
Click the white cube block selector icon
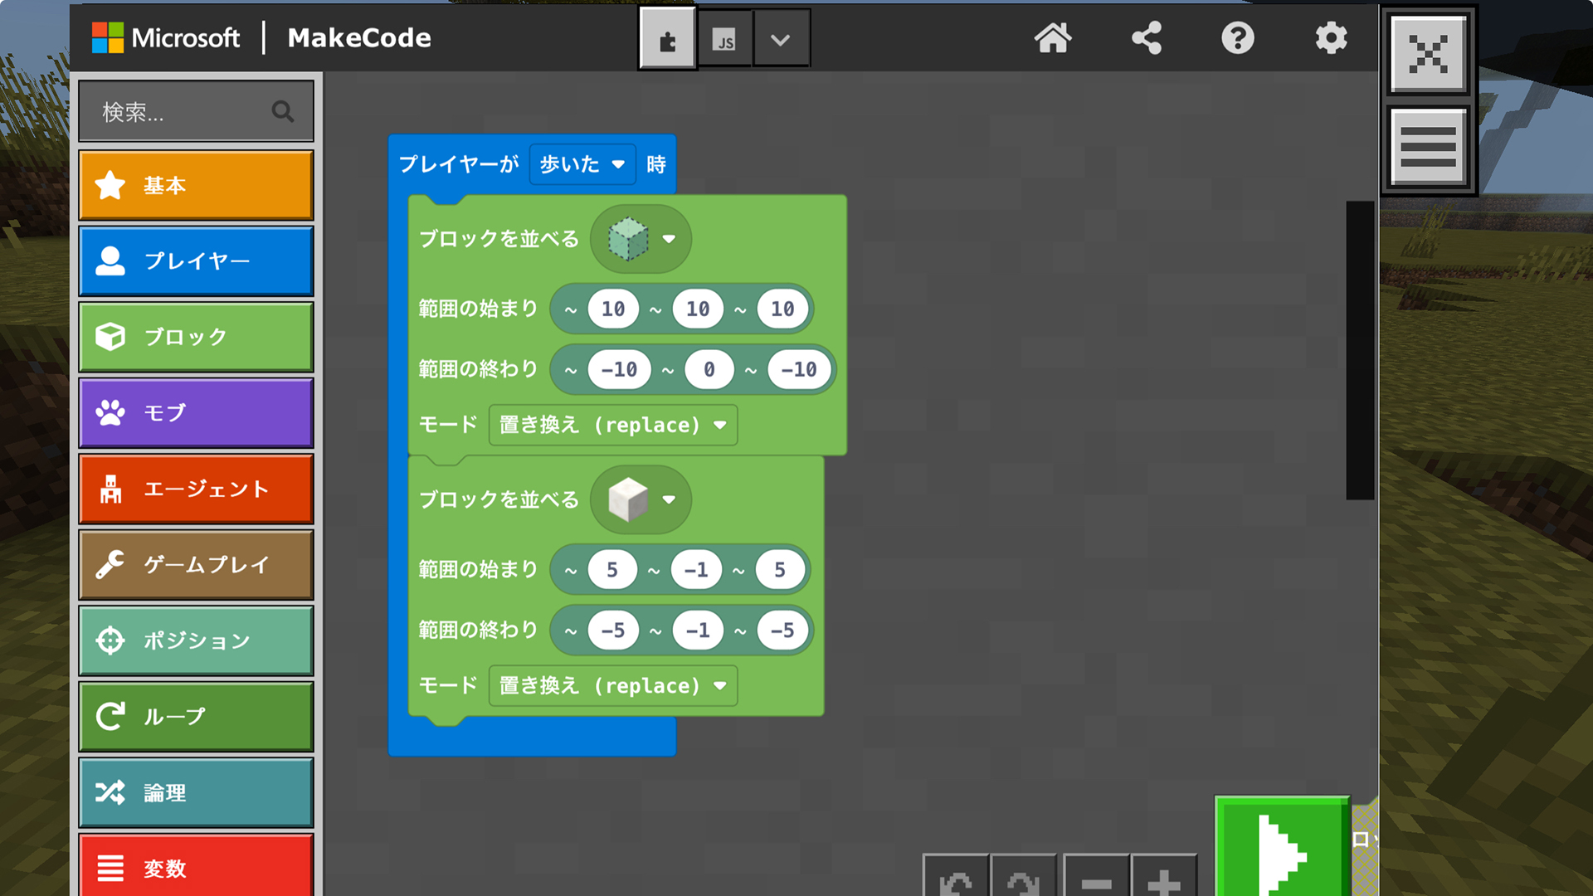(631, 500)
